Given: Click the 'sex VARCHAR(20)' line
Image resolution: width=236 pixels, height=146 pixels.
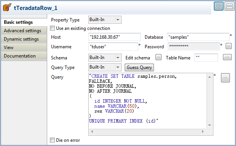Looking at the screenshot, I should pyautogui.click(x=114, y=111).
